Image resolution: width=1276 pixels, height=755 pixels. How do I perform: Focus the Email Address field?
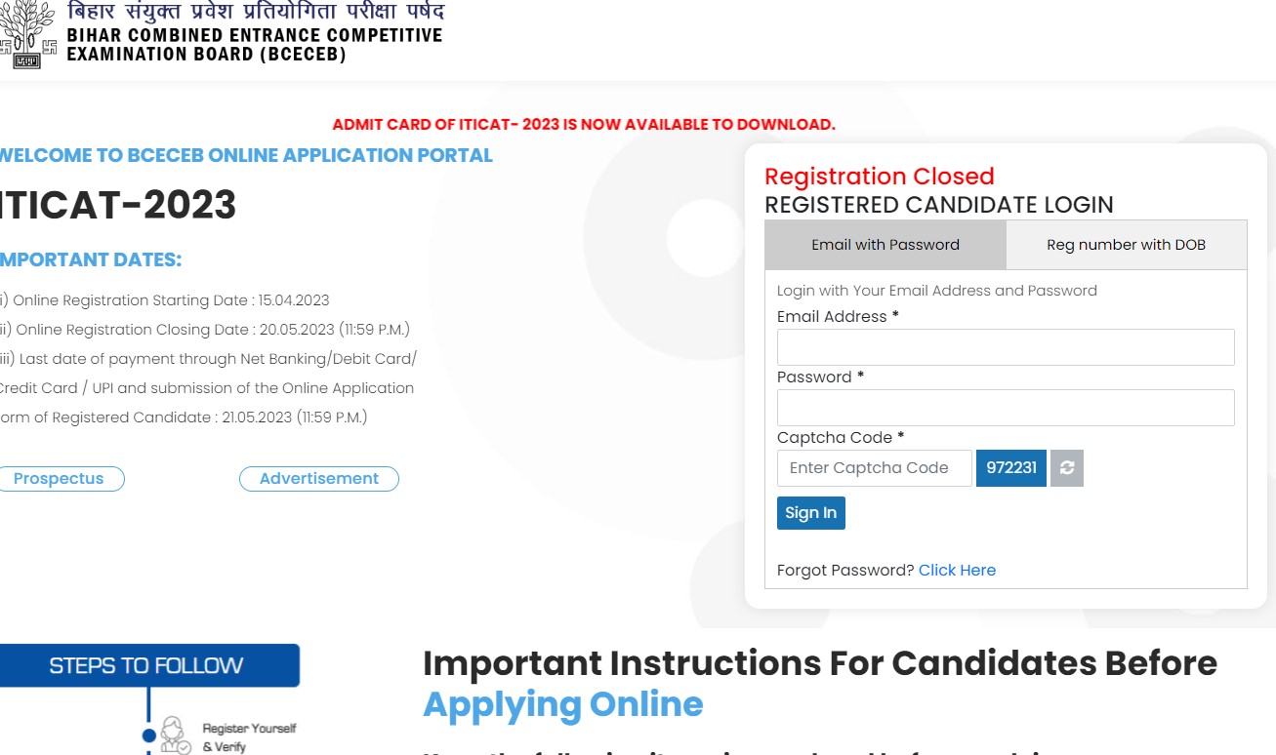(1006, 347)
